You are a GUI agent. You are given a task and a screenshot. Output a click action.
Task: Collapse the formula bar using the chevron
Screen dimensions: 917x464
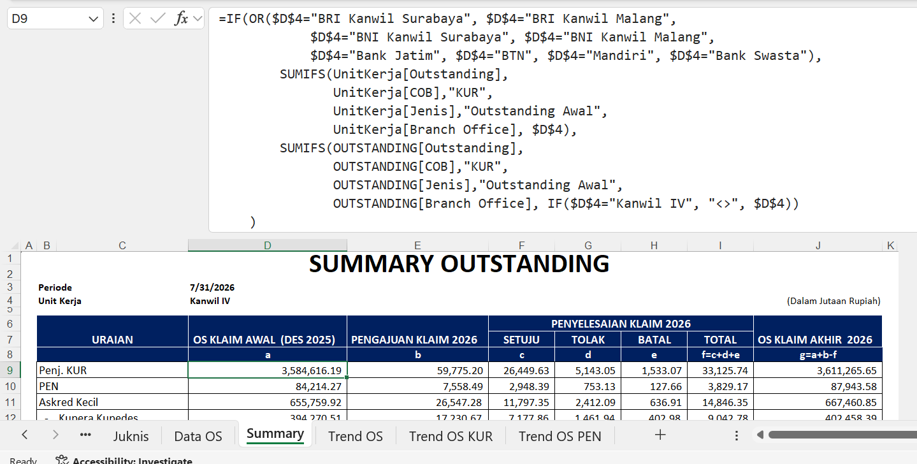[x=197, y=18]
